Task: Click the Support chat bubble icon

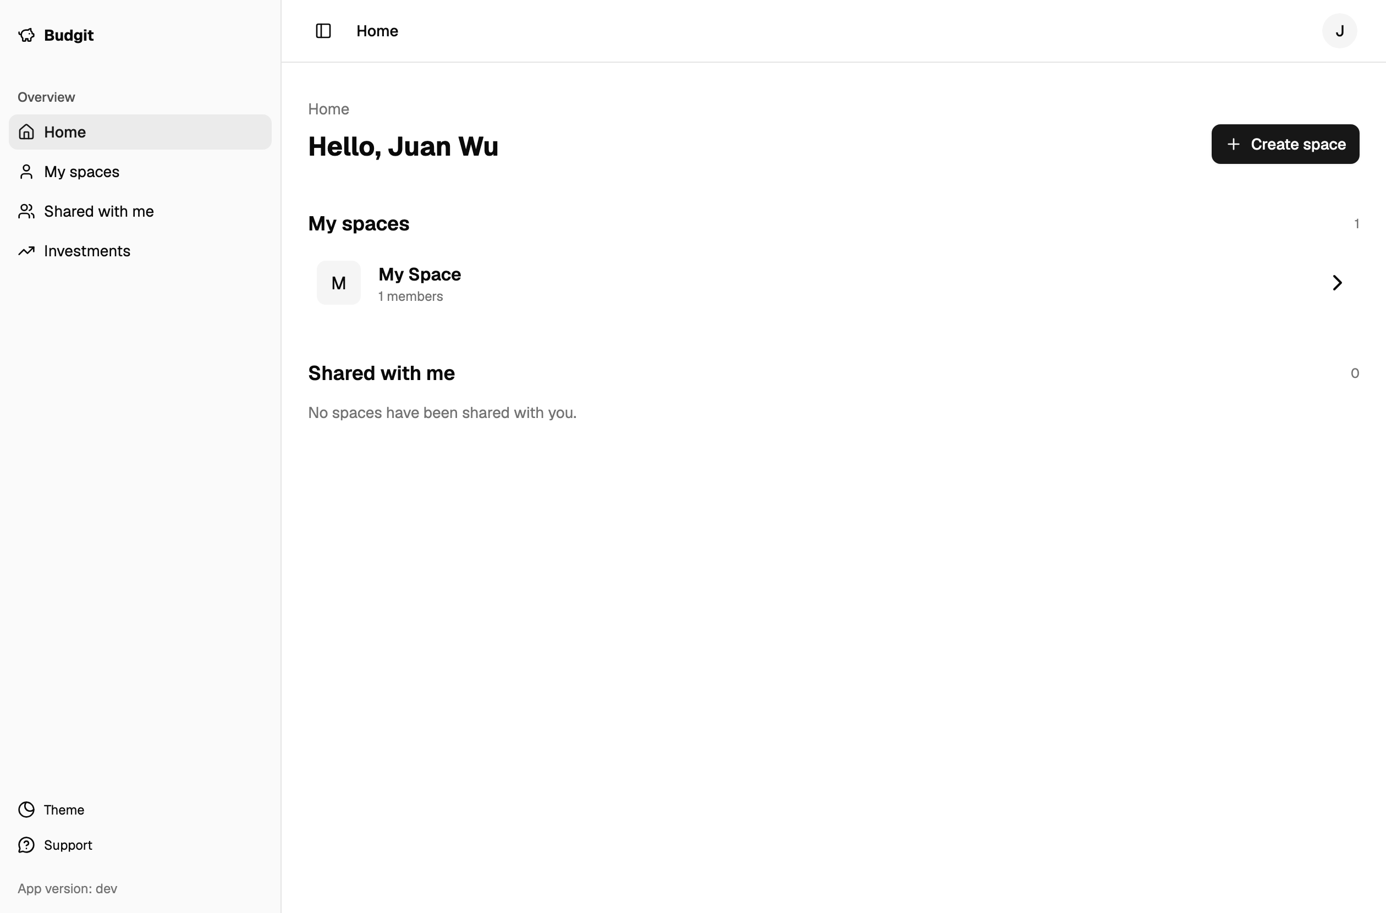Action: click(26, 845)
